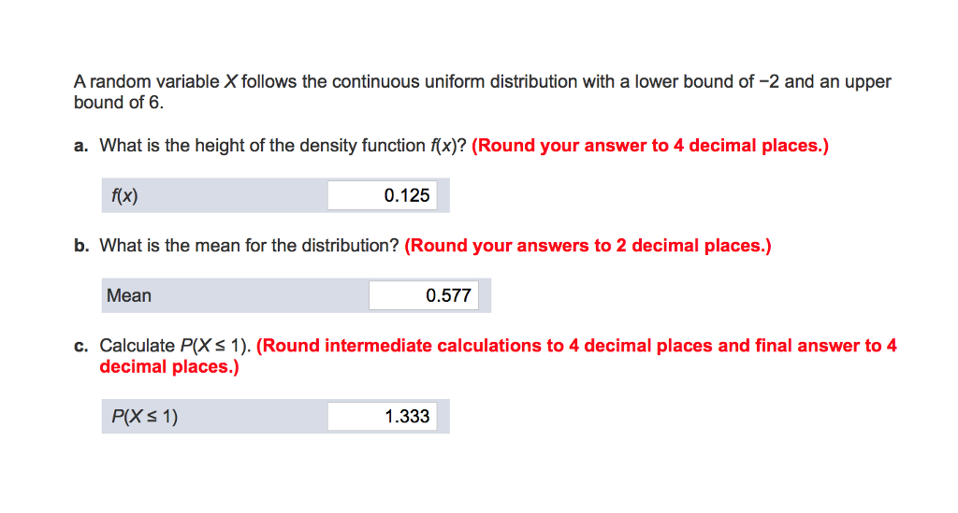This screenshot has height=513, width=958.
Task: Click the 'bound of 6.' text
Action: pyautogui.click(x=119, y=102)
